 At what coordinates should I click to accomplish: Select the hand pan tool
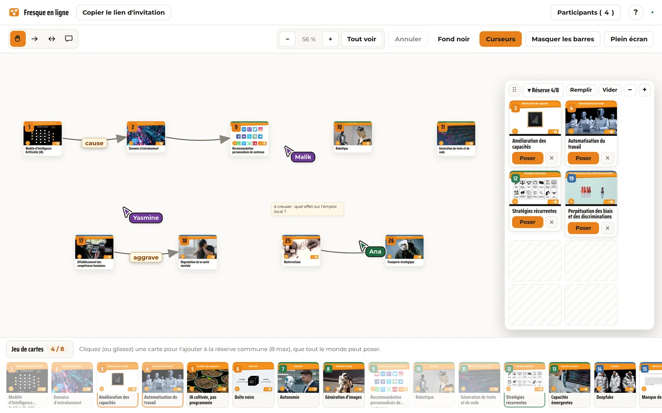click(18, 39)
